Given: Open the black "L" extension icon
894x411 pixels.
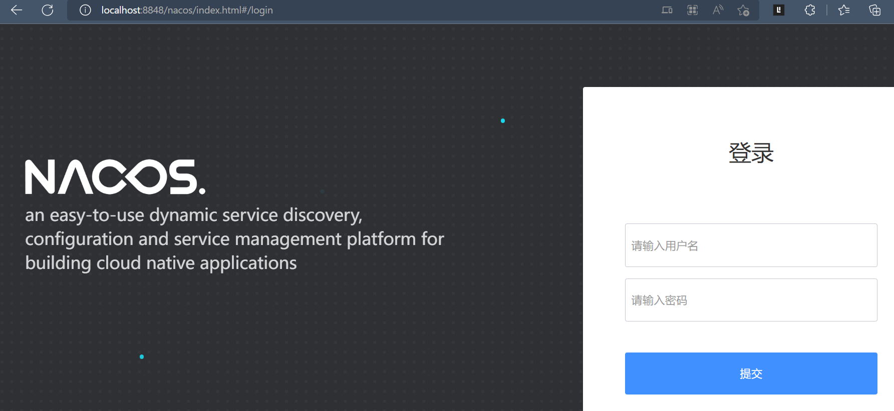Looking at the screenshot, I should [x=778, y=10].
